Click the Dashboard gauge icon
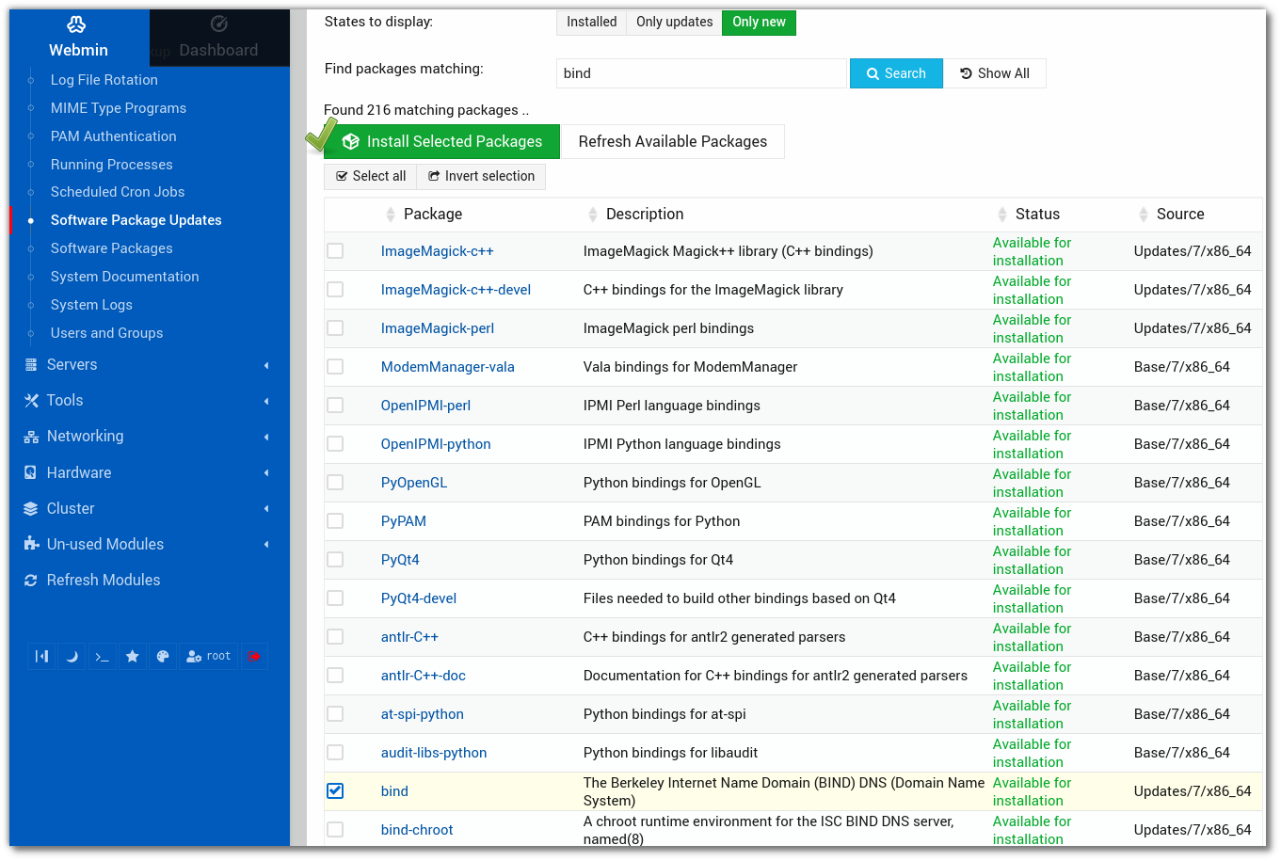The width and height of the screenshot is (1281, 861). 218,24
